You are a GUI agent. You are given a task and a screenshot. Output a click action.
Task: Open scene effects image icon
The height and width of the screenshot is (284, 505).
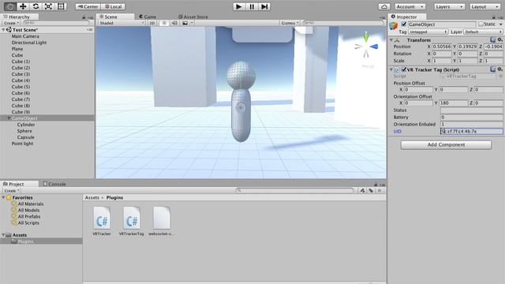point(185,23)
